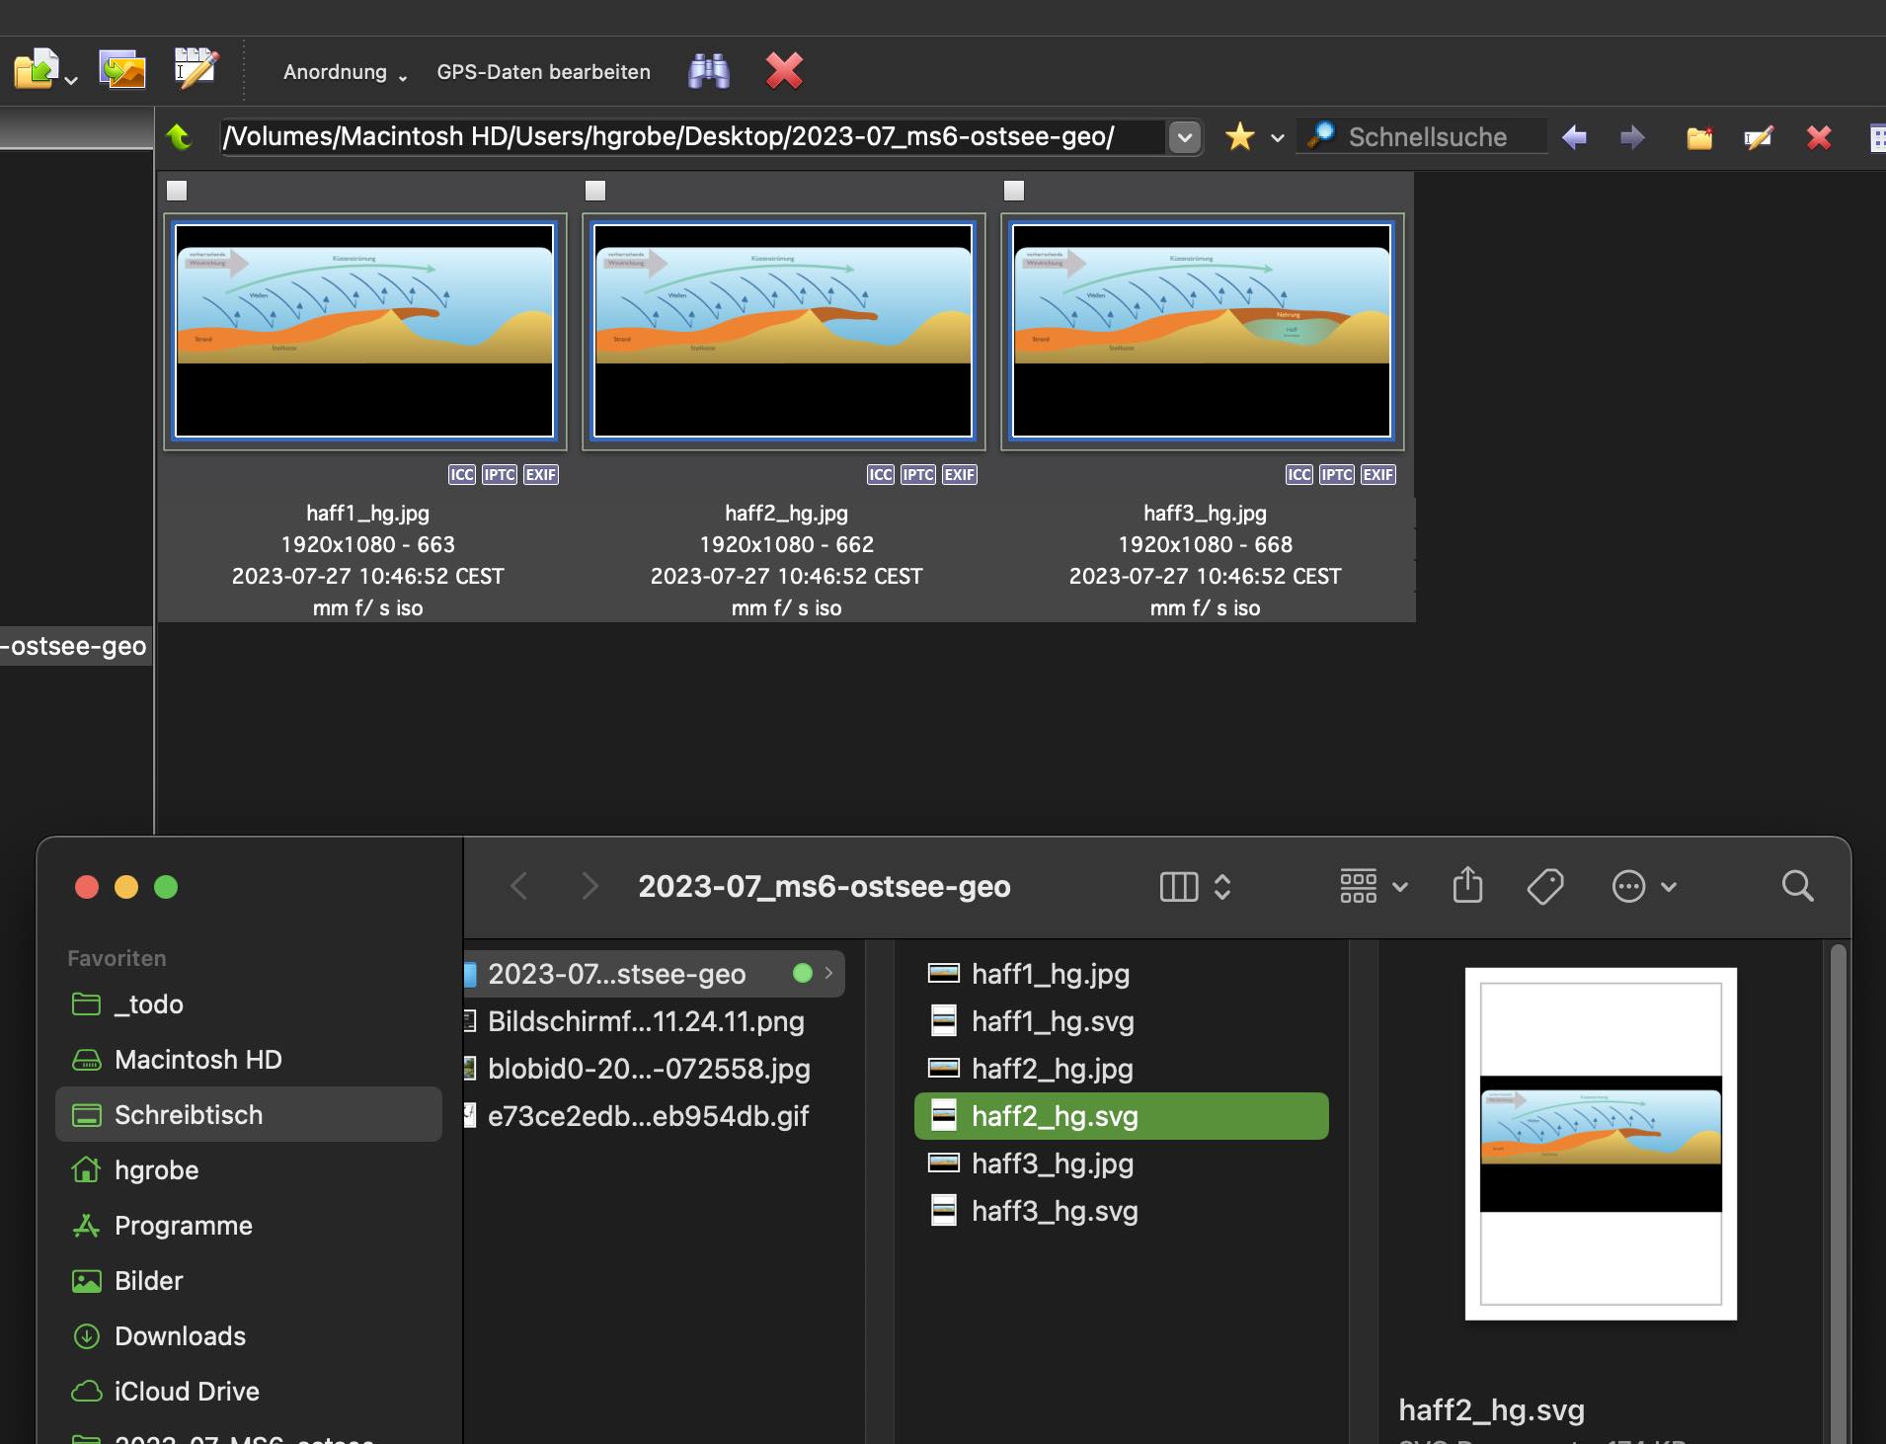Open the Anordnung dropdown menu
1886x1444 pixels.
(x=345, y=72)
